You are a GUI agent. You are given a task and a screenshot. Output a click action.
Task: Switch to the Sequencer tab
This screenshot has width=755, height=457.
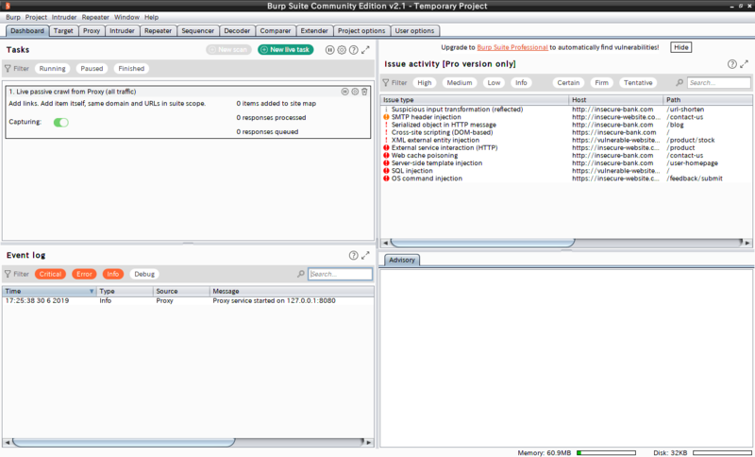(x=197, y=31)
